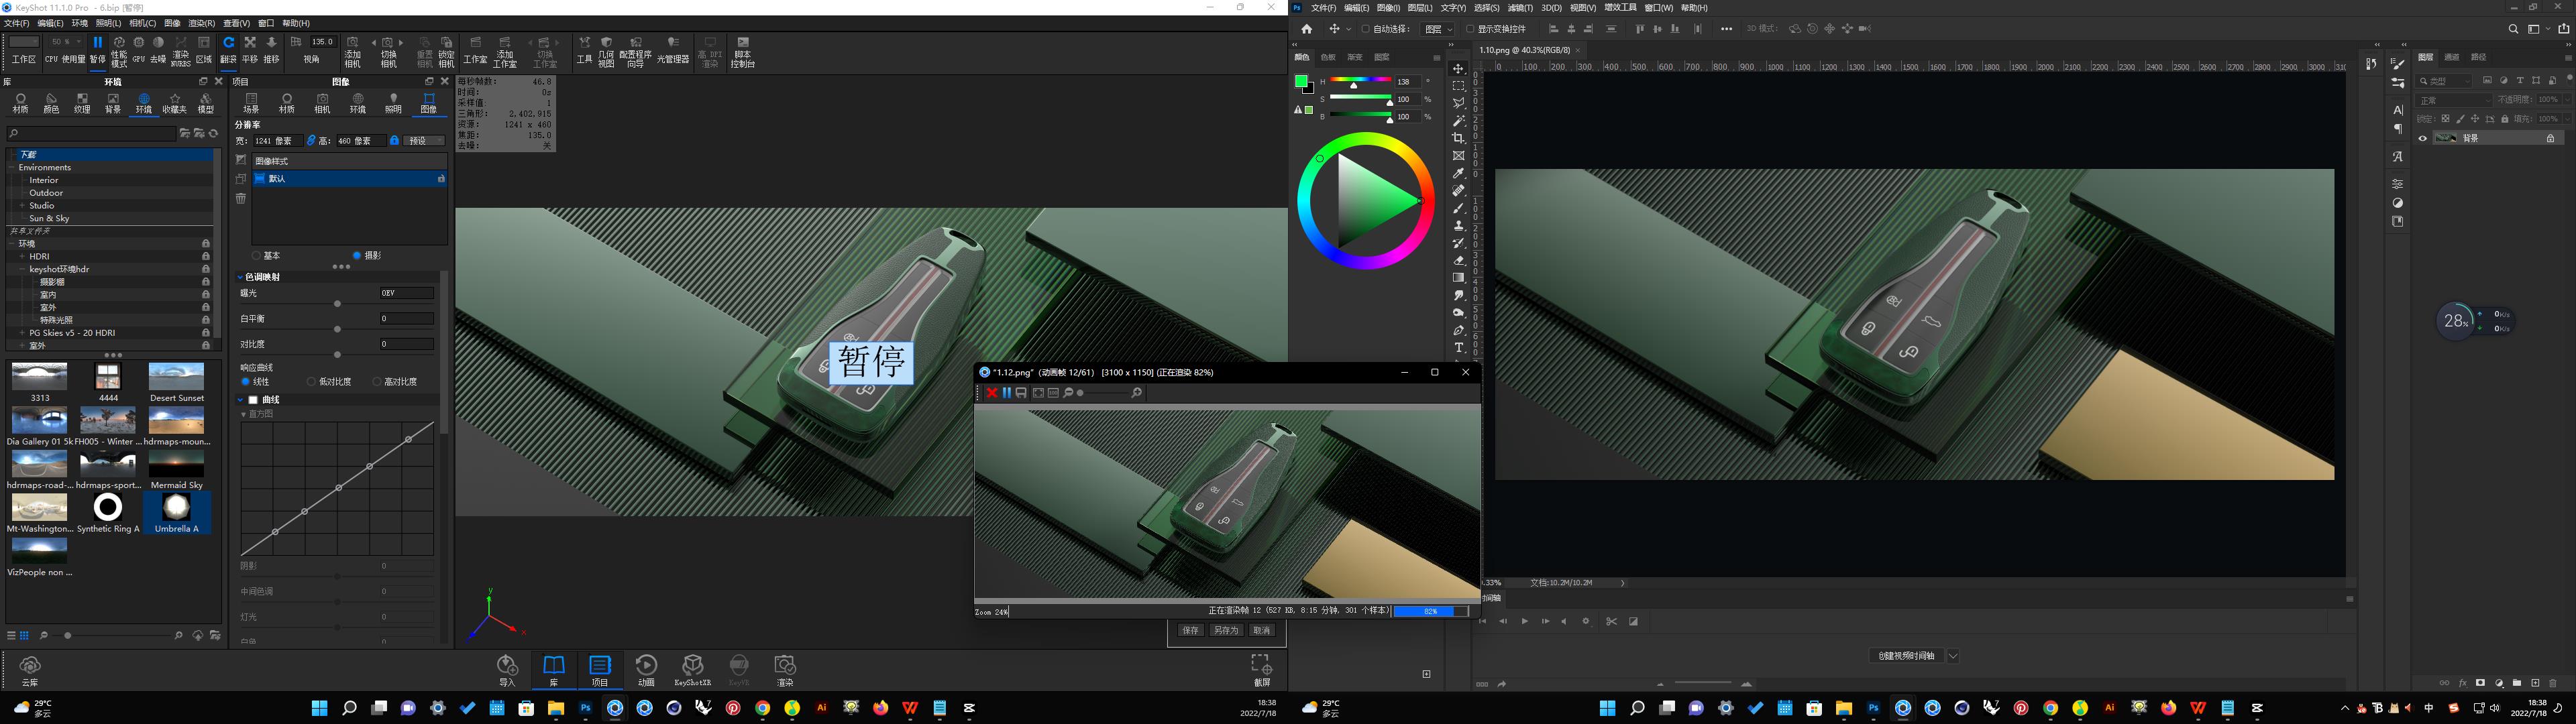Collapse the 色调映射 tone mapping section
Image resolution: width=2576 pixels, height=724 pixels.
pyautogui.click(x=240, y=277)
